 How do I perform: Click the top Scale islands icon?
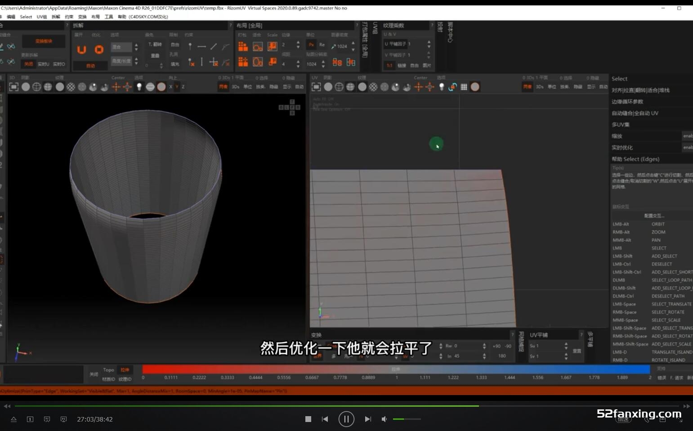(272, 46)
